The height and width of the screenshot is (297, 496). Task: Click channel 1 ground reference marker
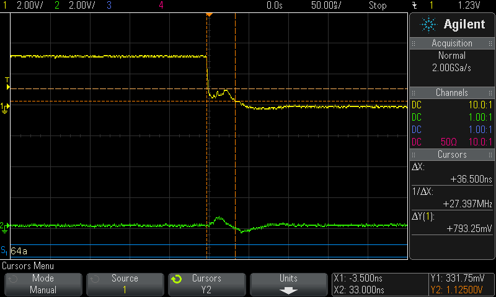[x=5, y=108]
